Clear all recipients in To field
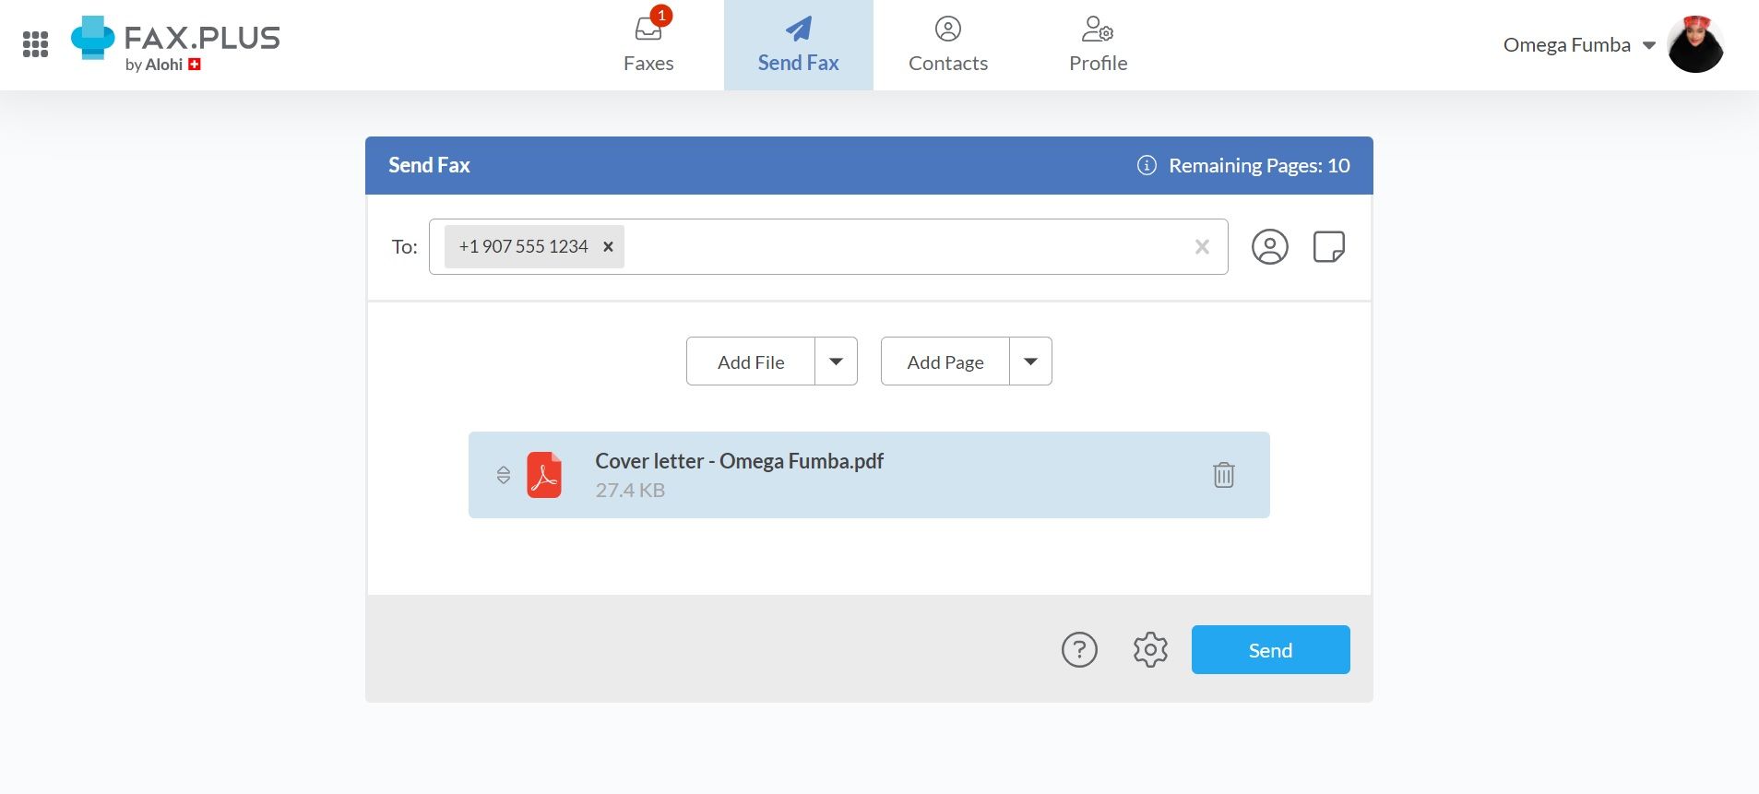The width and height of the screenshot is (1759, 794). (x=1202, y=246)
